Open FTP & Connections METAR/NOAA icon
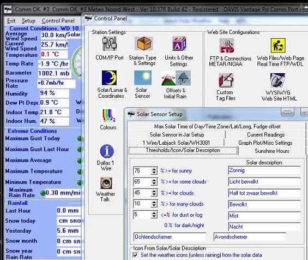This screenshot has height=260, width=308. click(x=227, y=46)
